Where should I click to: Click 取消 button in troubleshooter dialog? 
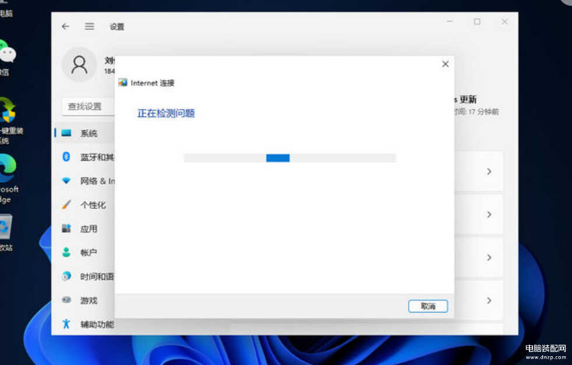pos(428,306)
